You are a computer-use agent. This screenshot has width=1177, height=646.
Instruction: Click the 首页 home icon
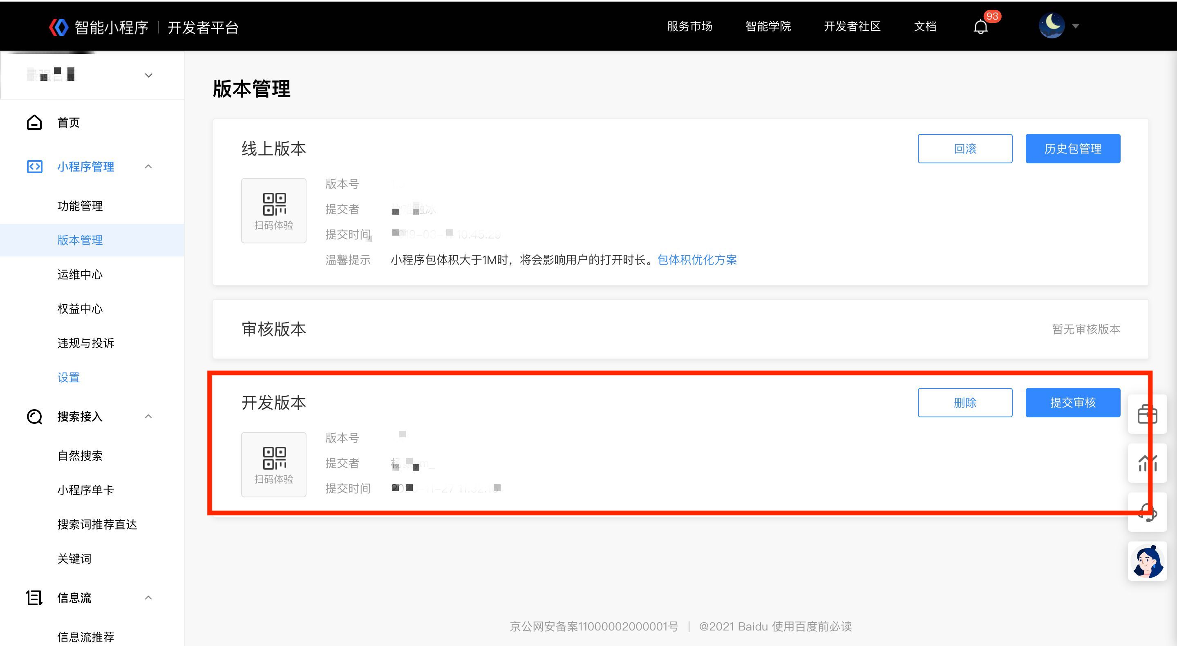coord(35,123)
